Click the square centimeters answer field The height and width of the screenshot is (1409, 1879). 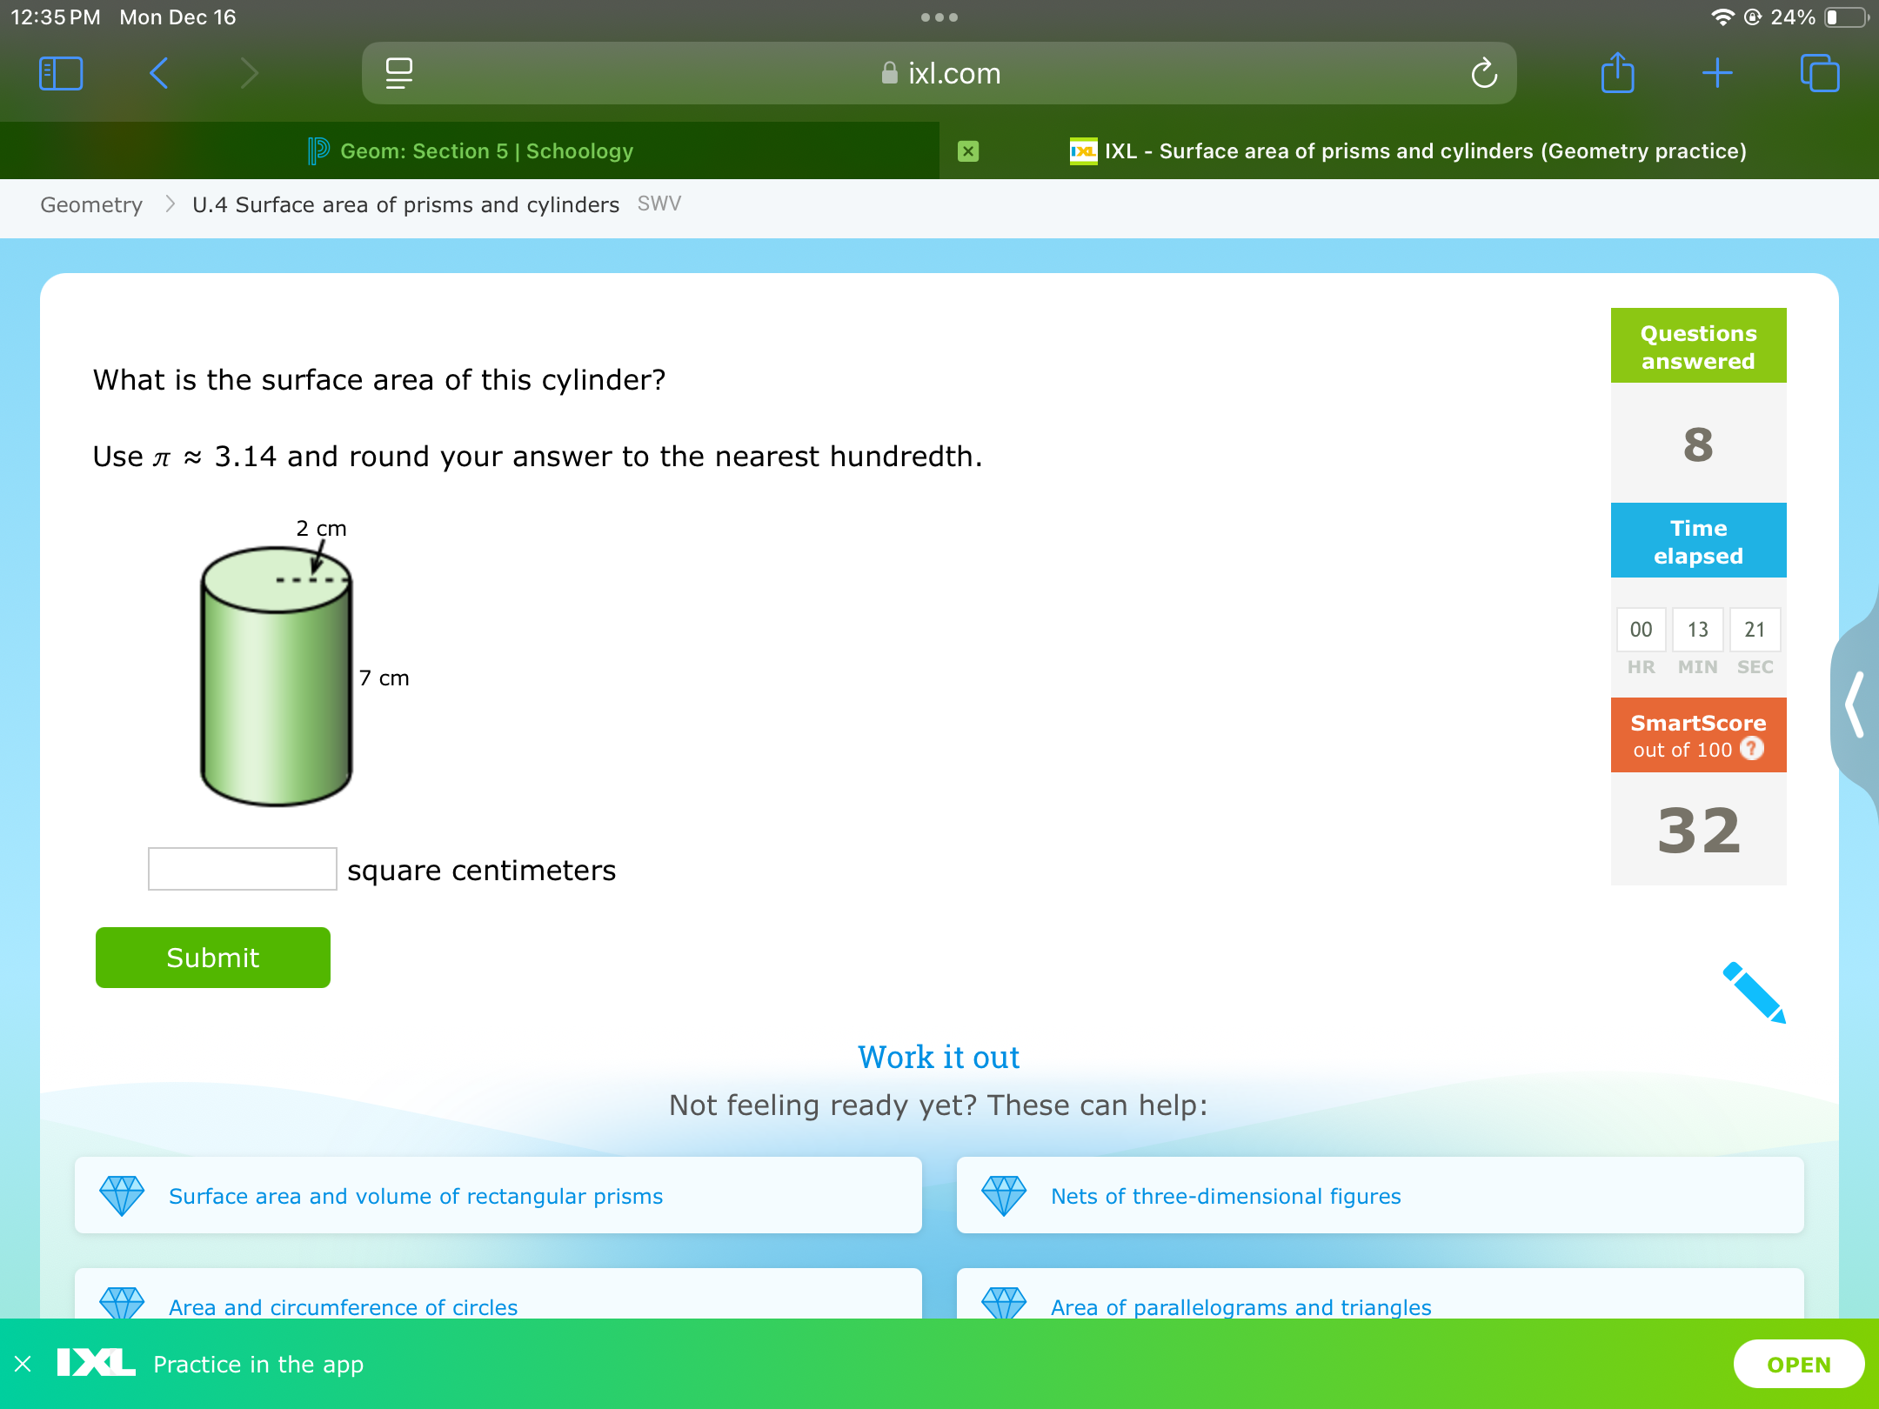pos(243,869)
